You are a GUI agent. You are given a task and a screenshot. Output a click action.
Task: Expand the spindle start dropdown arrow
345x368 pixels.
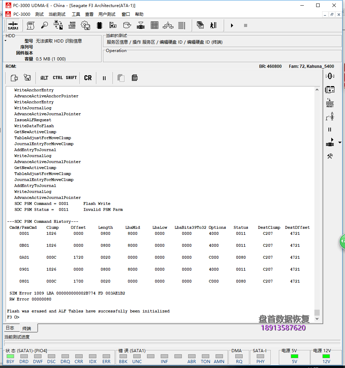[x=340, y=142]
